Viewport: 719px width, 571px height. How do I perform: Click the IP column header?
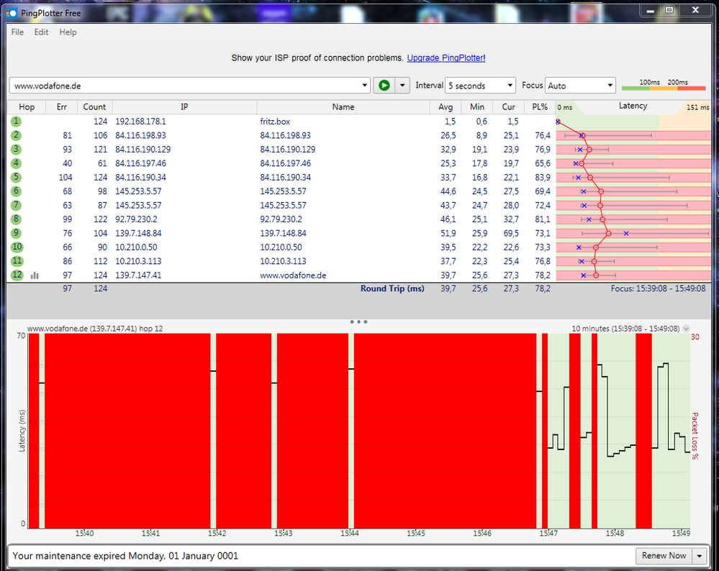184,106
